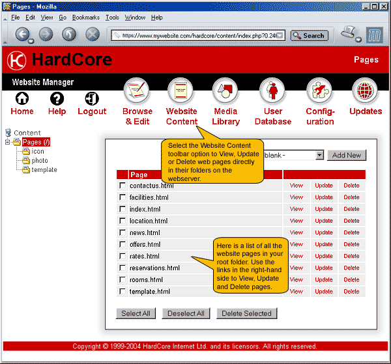
Task: Click the browser Print icon
Action: (x=348, y=32)
